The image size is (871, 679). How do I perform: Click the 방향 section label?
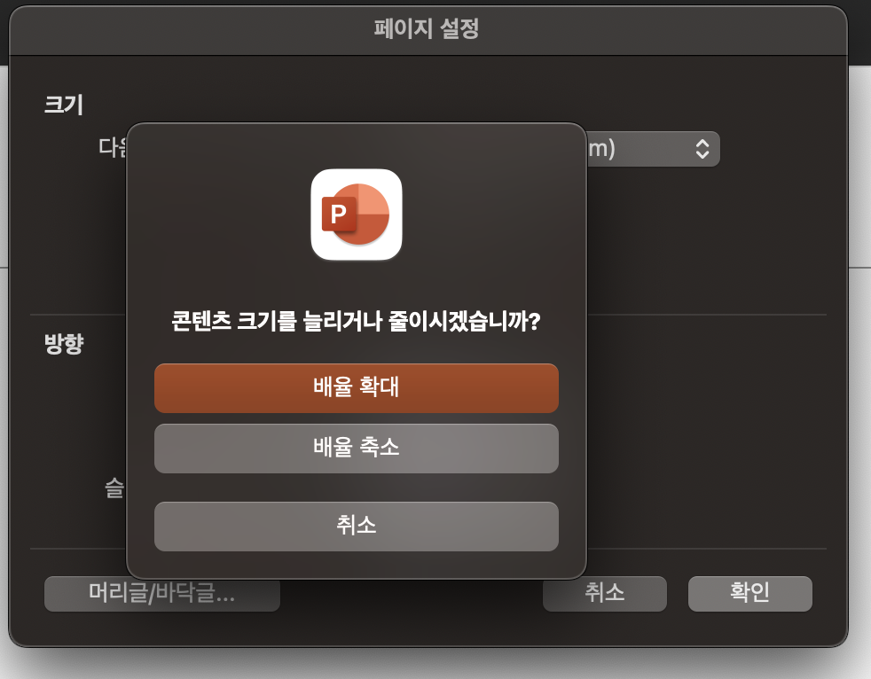63,344
